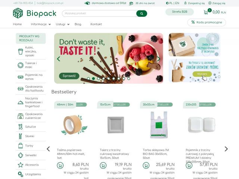Add Talerz z trzciny cukrowej to cart
Screen dimensions: 239x179
coord(103,166)
